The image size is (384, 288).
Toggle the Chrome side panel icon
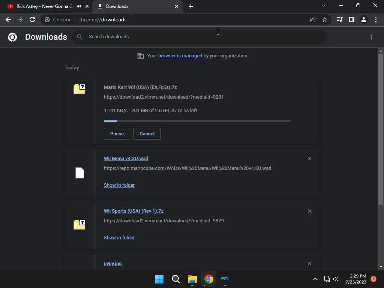point(352,19)
